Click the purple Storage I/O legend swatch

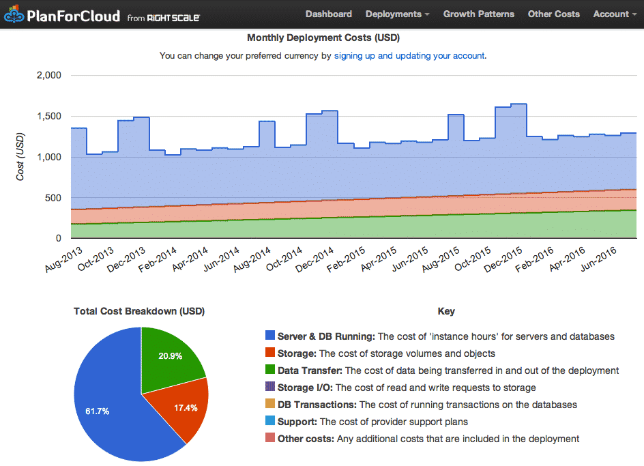pyautogui.click(x=269, y=388)
